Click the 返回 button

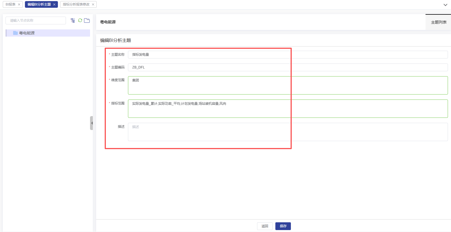265,226
